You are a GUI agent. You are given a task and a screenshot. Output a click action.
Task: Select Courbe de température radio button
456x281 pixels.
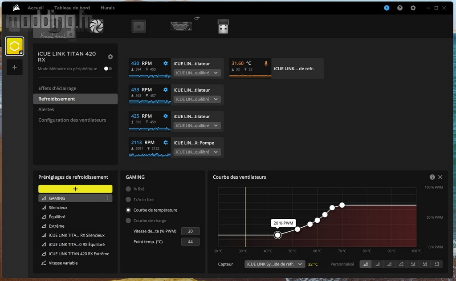click(x=128, y=210)
